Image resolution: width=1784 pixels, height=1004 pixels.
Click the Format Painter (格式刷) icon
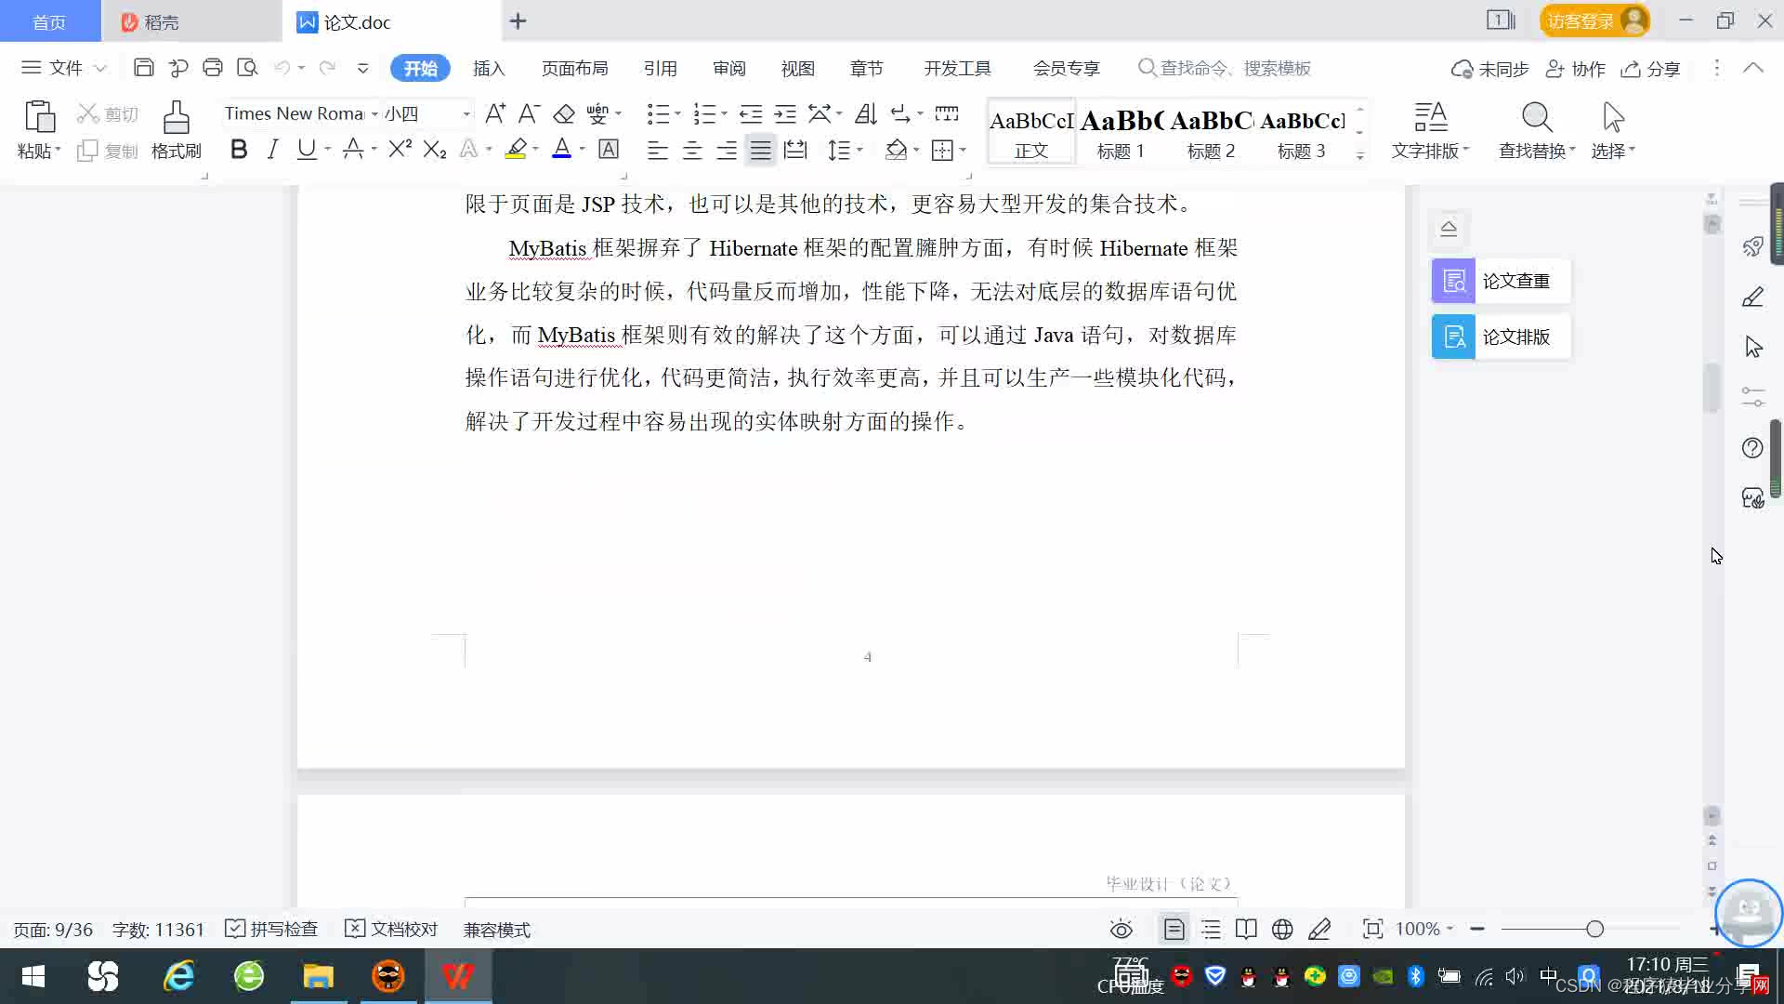point(176,119)
